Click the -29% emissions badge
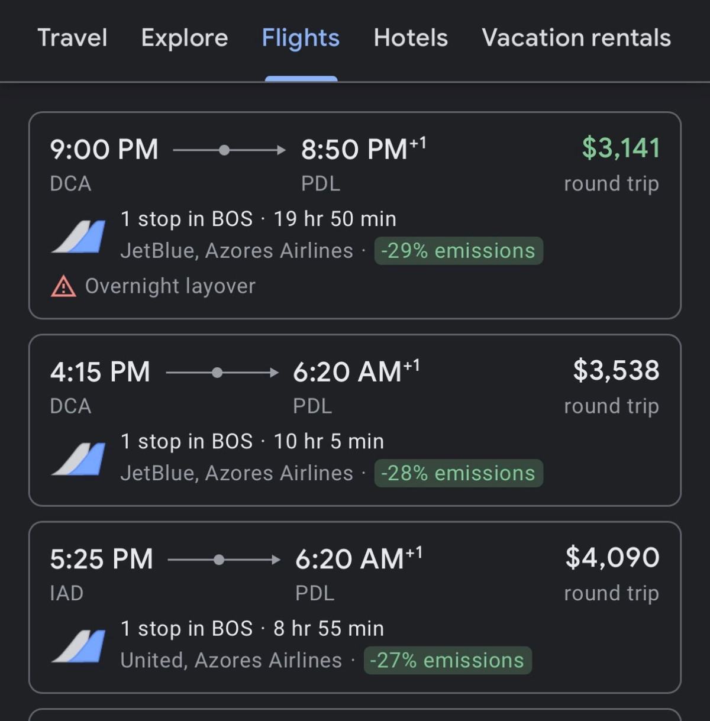 [459, 251]
